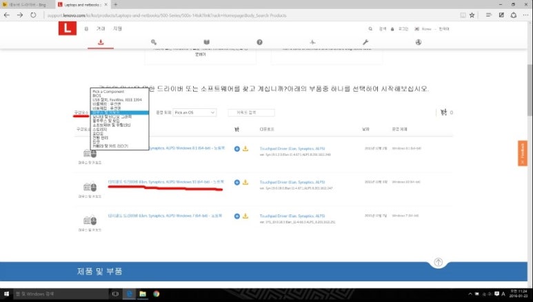533x302 pixels.
Task: Add page to favorites with the star icon
Action: (x=472, y=15)
